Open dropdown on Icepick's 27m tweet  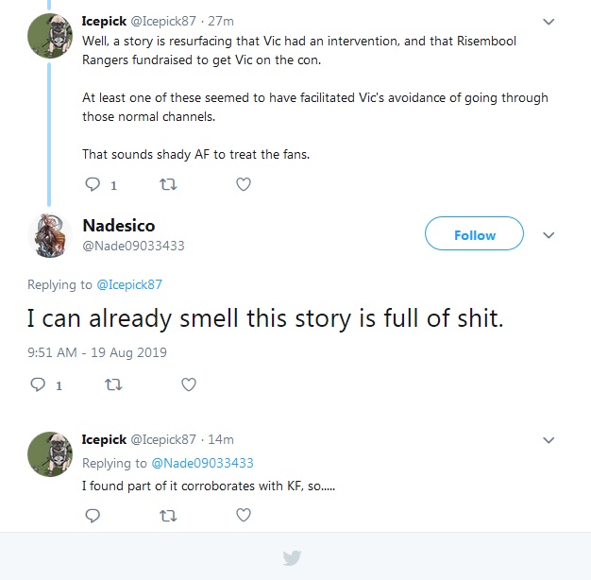pos(549,22)
